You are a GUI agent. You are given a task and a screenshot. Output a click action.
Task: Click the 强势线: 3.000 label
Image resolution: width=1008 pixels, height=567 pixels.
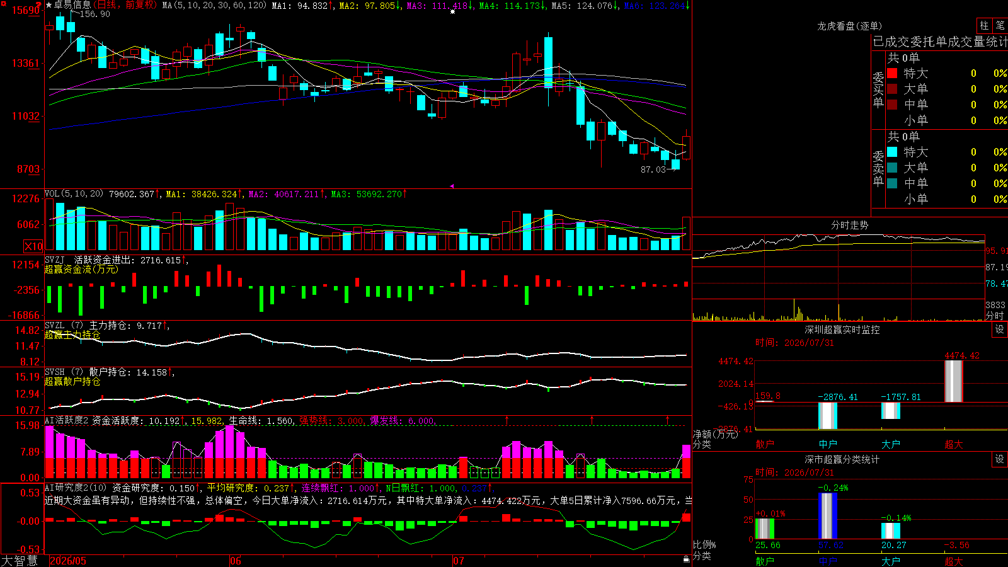331,421
